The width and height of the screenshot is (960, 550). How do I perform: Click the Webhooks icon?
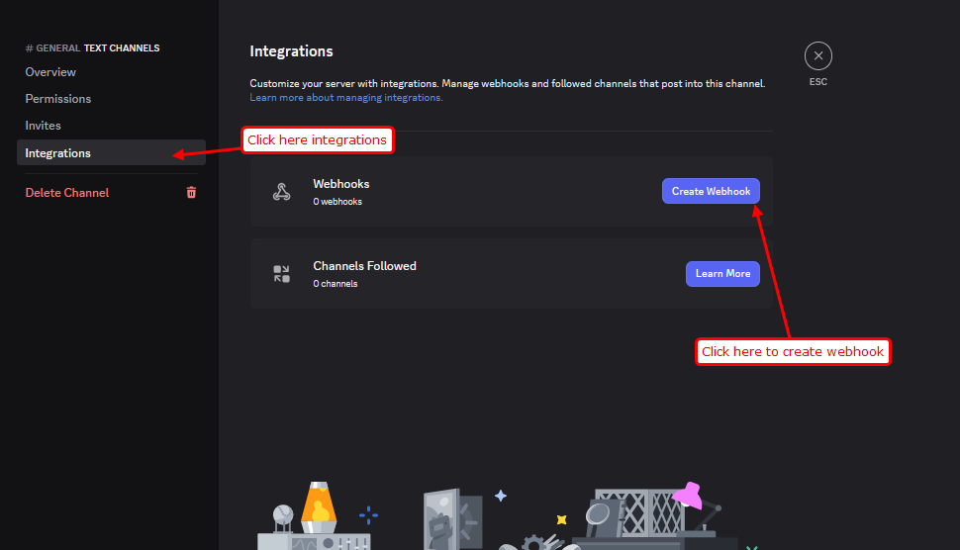(x=282, y=192)
